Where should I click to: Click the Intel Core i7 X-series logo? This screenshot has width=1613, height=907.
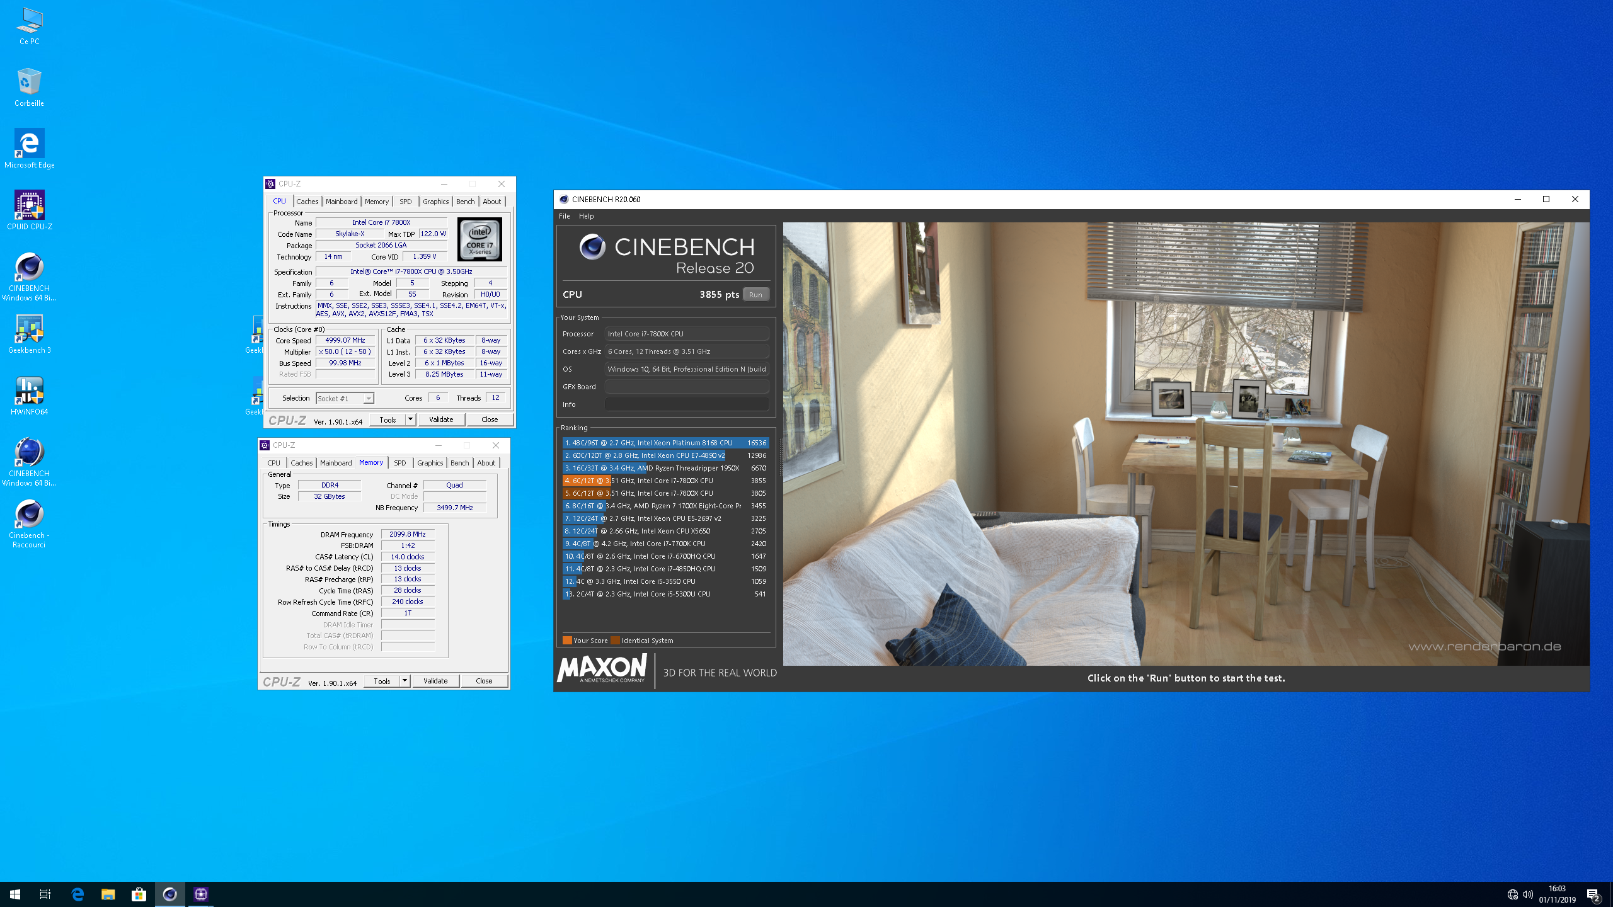click(x=479, y=239)
